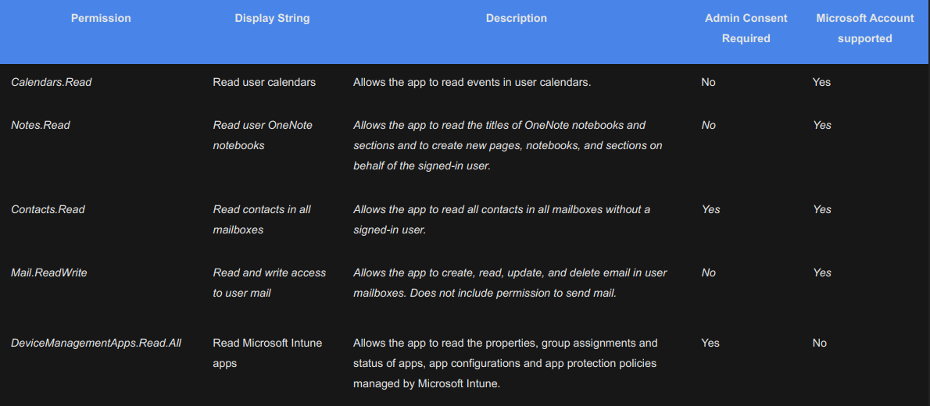The width and height of the screenshot is (930, 406).
Task: Click the Microsoft Intune apps description paragraph
Action: pos(506,363)
